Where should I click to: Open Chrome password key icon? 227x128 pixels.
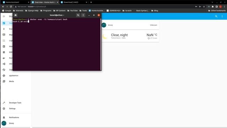196,6
